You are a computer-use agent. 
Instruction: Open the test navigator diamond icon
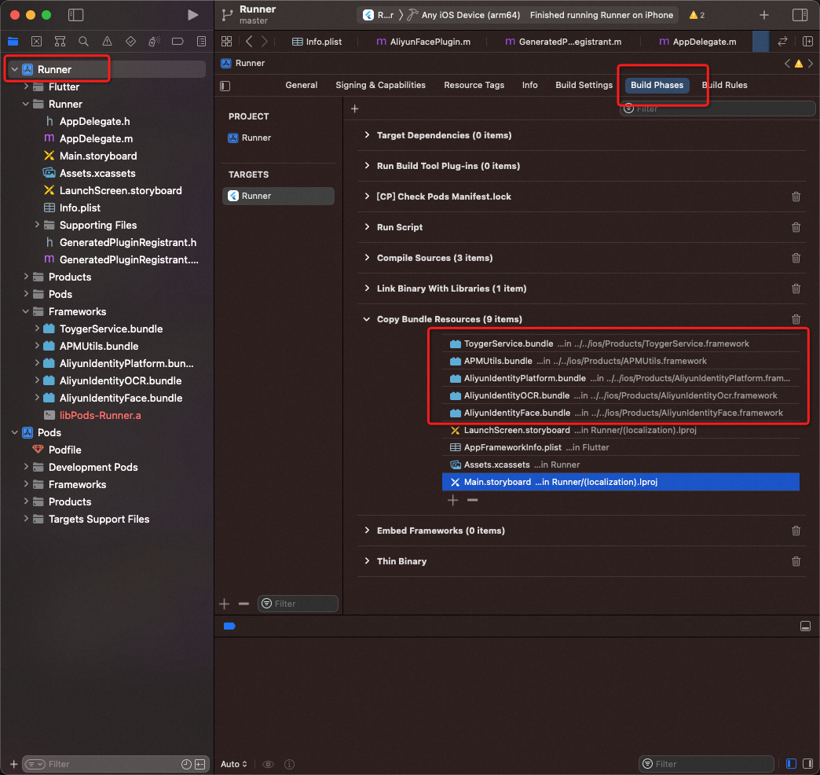point(130,42)
